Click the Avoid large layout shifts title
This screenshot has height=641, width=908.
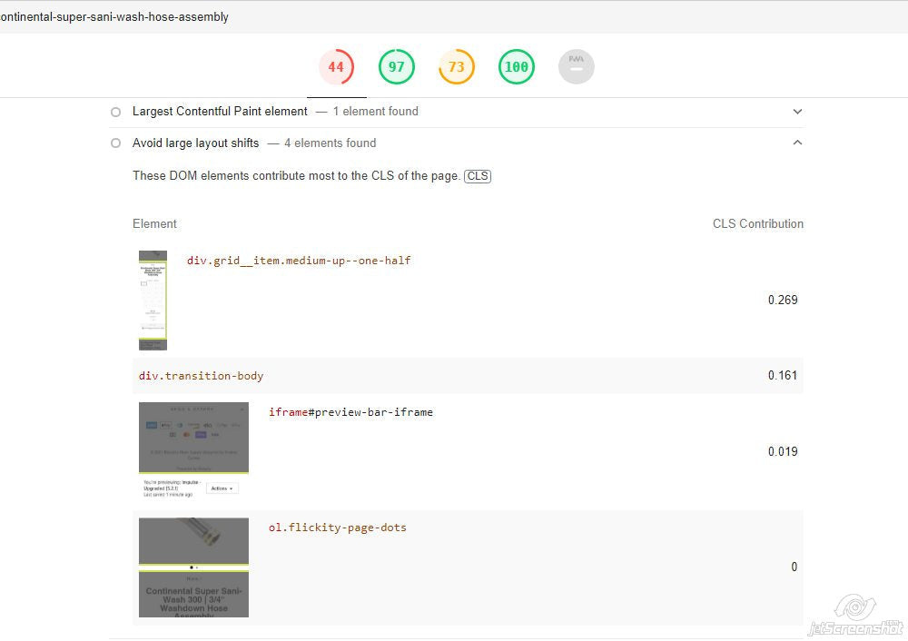click(195, 143)
